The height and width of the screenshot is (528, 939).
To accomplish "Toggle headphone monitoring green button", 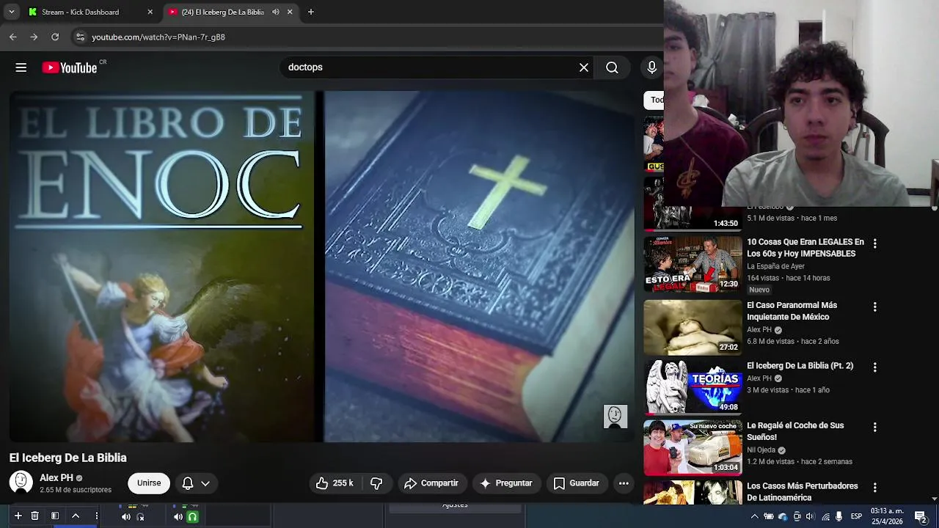I will (192, 517).
